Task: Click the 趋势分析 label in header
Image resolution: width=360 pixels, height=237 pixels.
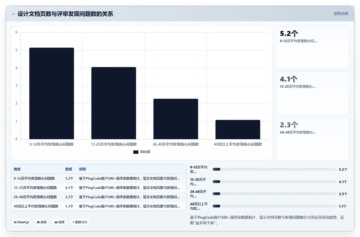Action: pyautogui.click(x=341, y=13)
